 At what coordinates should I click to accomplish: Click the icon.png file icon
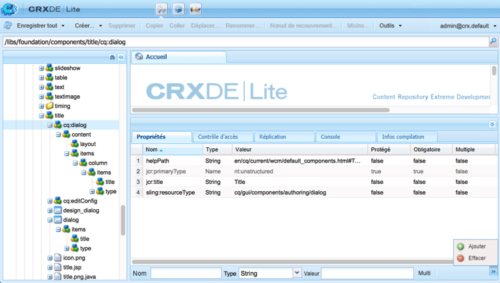tap(58, 258)
